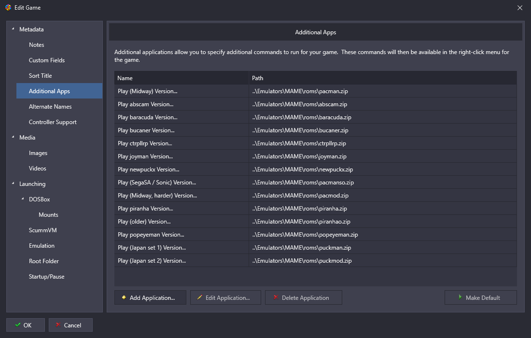Click the green checkmark icon on OK
The image size is (531, 338).
coord(17,325)
